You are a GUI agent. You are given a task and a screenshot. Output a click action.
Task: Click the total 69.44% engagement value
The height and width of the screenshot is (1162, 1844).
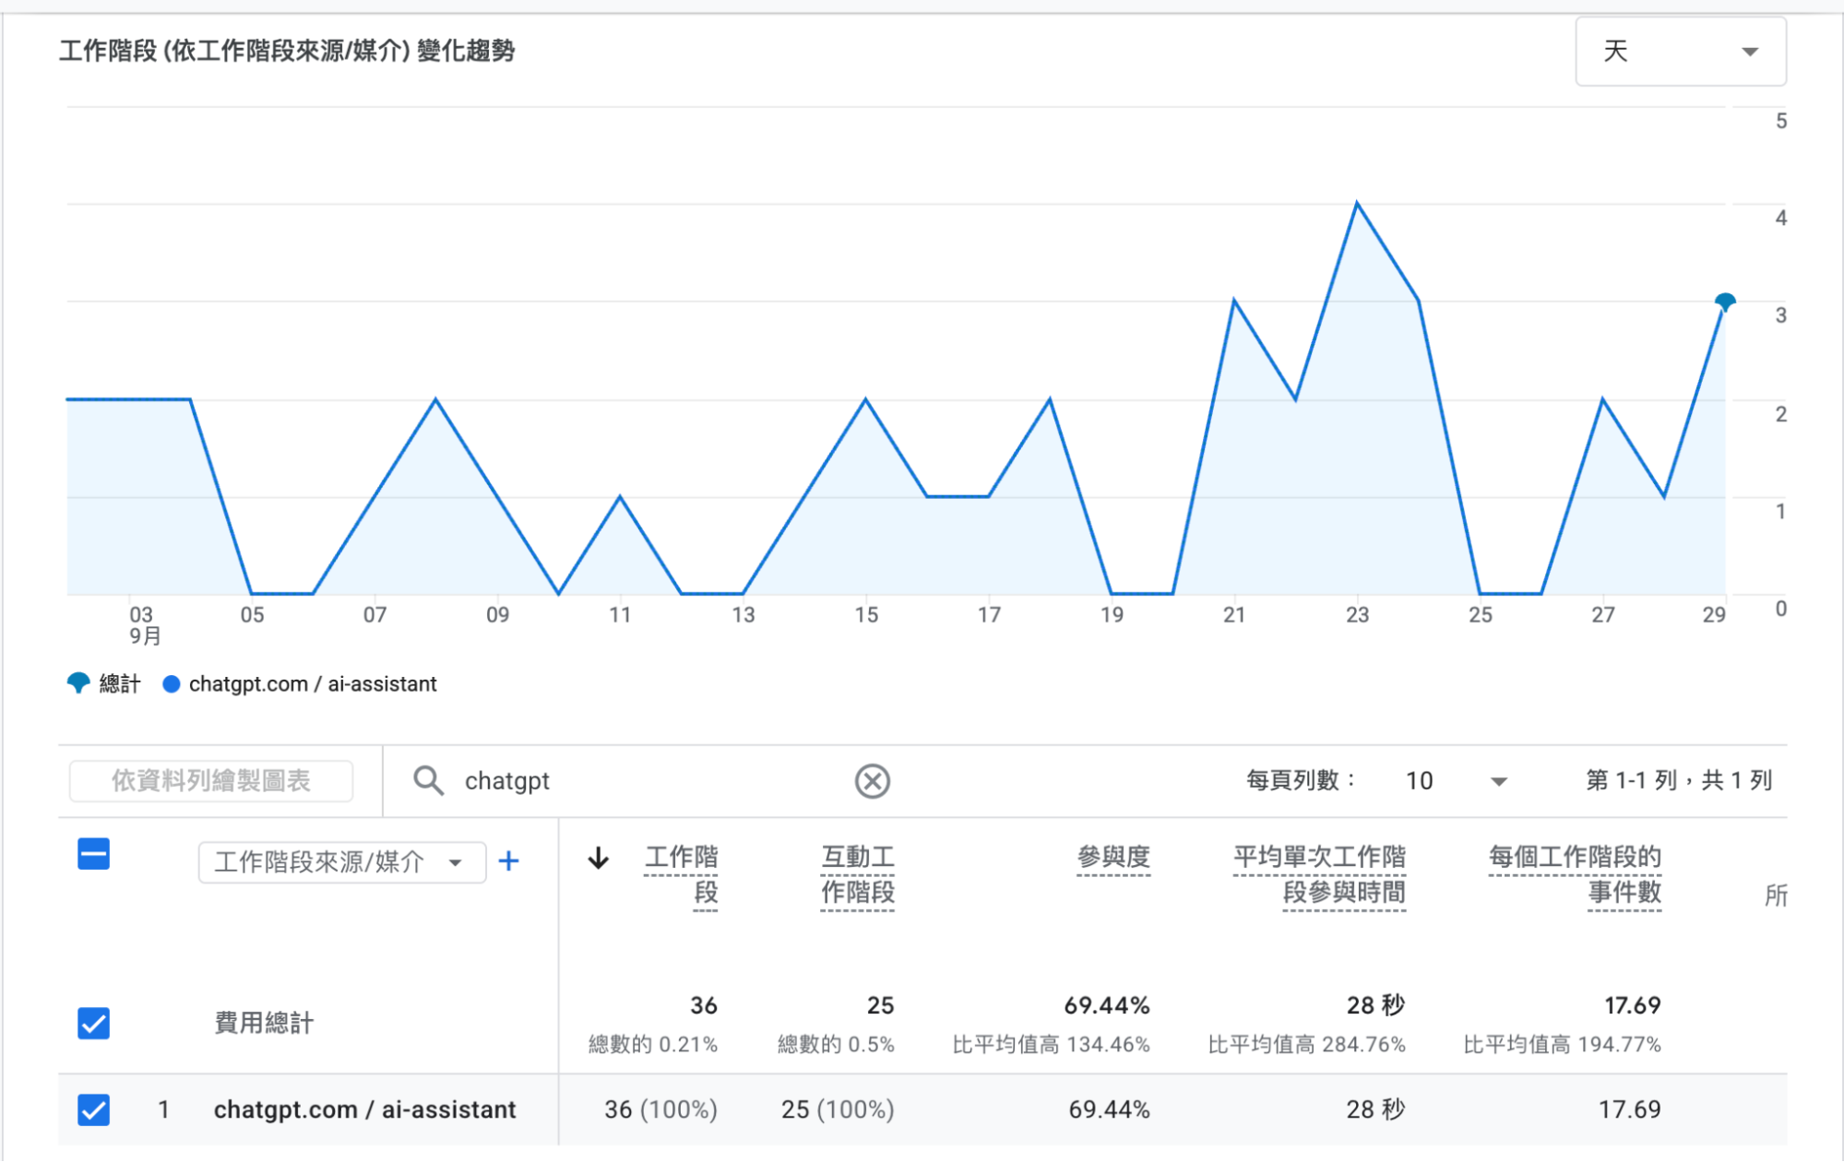1107,1005
